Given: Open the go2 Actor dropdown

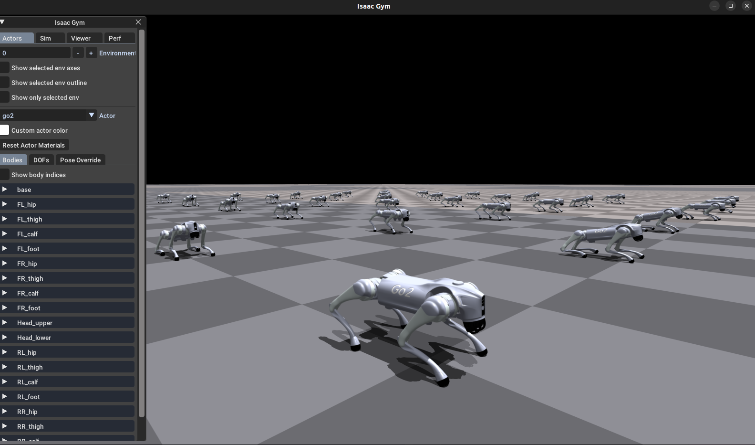Looking at the screenshot, I should tap(48, 116).
